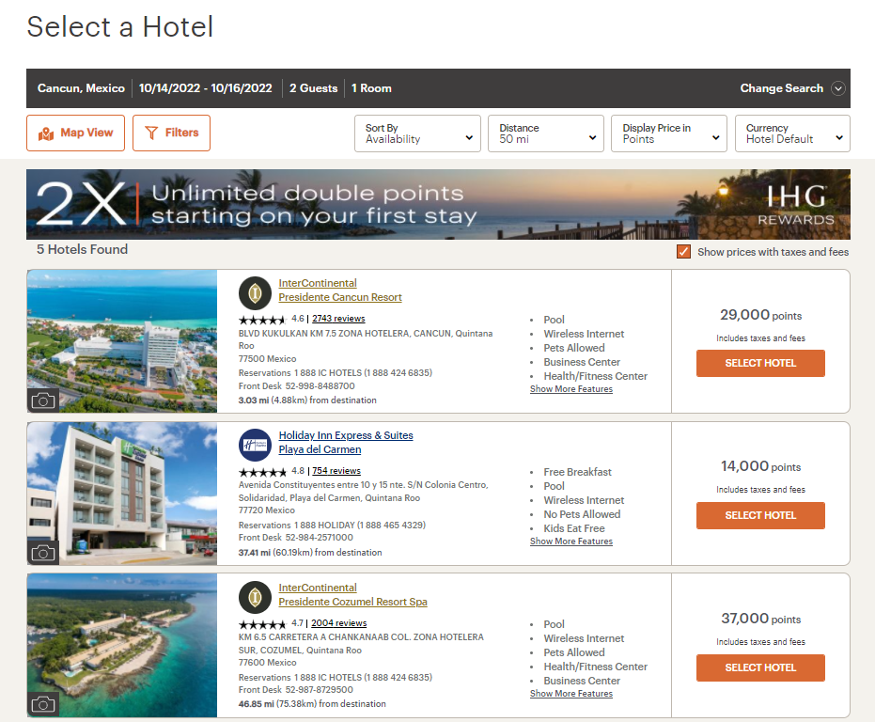The width and height of the screenshot is (875, 722).
Task: Open the Display Price in Points dropdown
Action: [669, 133]
